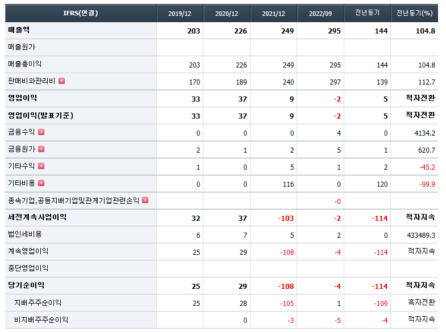Click 법인세비용 percentage value 433489.3

421,236
